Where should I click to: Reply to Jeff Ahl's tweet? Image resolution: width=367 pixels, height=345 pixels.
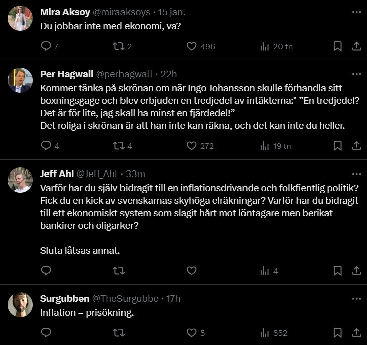[46, 271]
